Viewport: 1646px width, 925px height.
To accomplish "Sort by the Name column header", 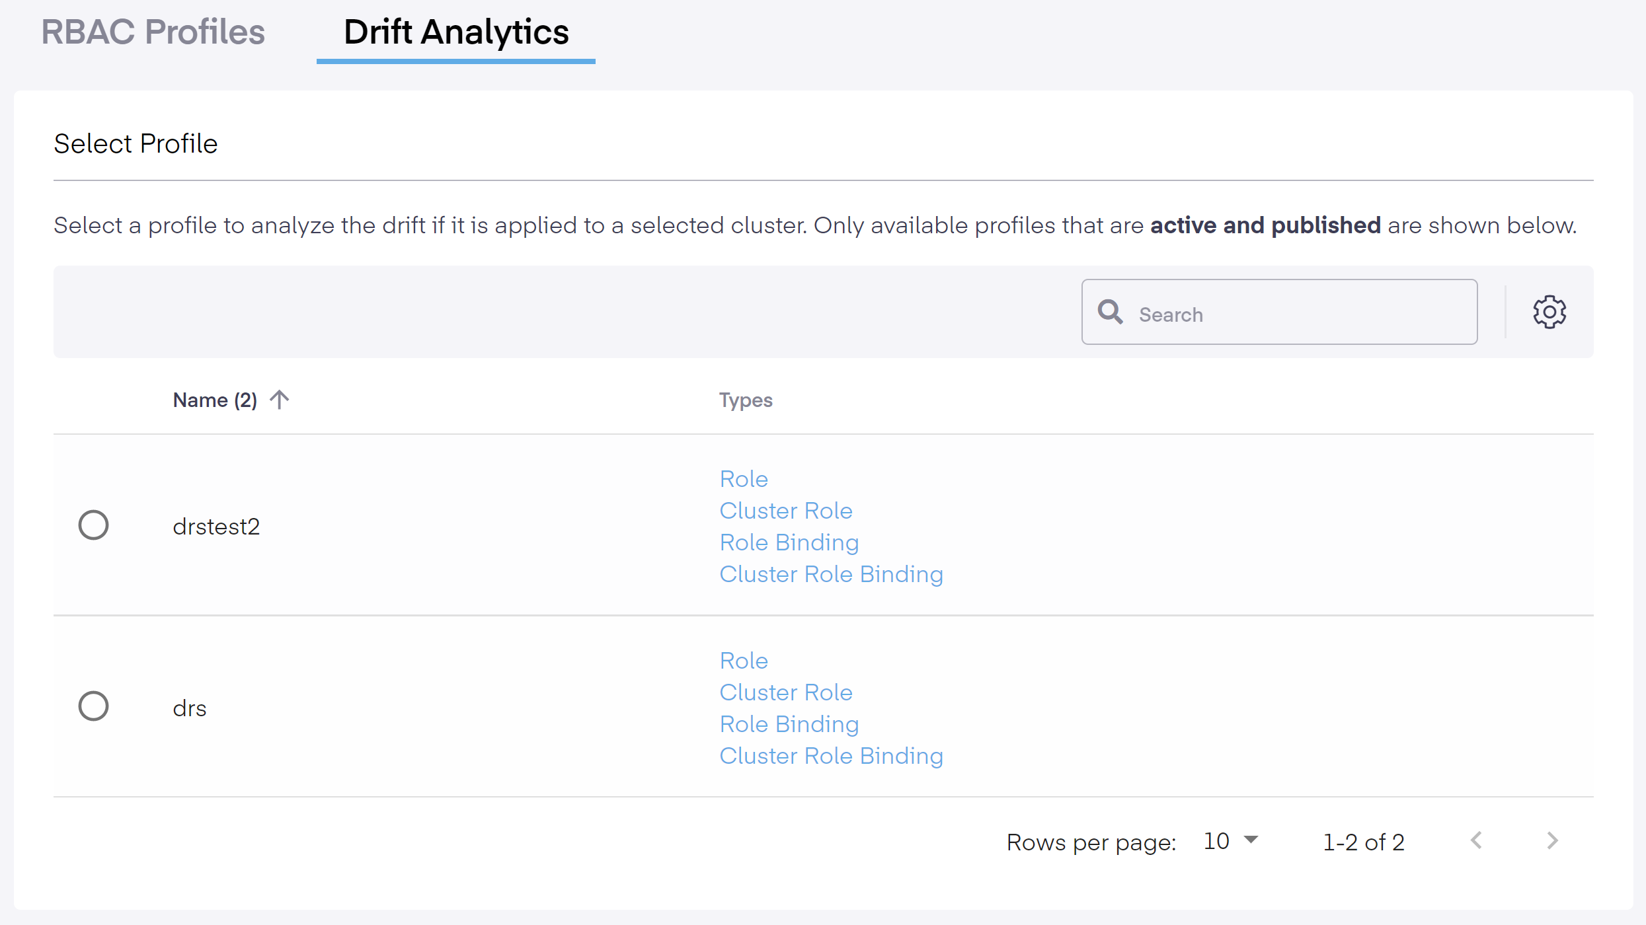I will click(x=215, y=400).
